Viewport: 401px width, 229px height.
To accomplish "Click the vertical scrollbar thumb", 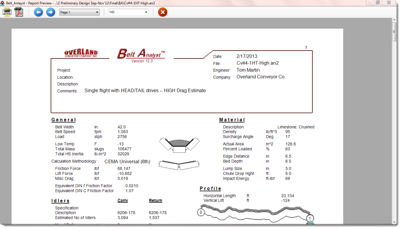I will coord(394,32).
